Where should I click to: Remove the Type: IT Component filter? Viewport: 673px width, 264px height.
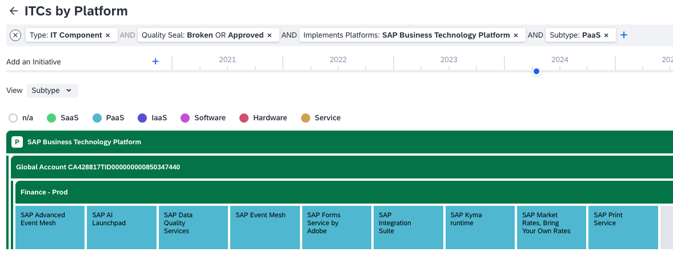point(108,35)
